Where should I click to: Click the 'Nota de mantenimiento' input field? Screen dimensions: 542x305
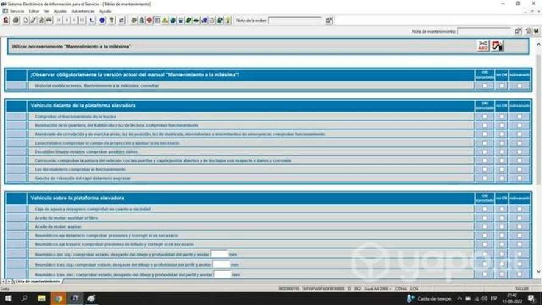pos(485,31)
